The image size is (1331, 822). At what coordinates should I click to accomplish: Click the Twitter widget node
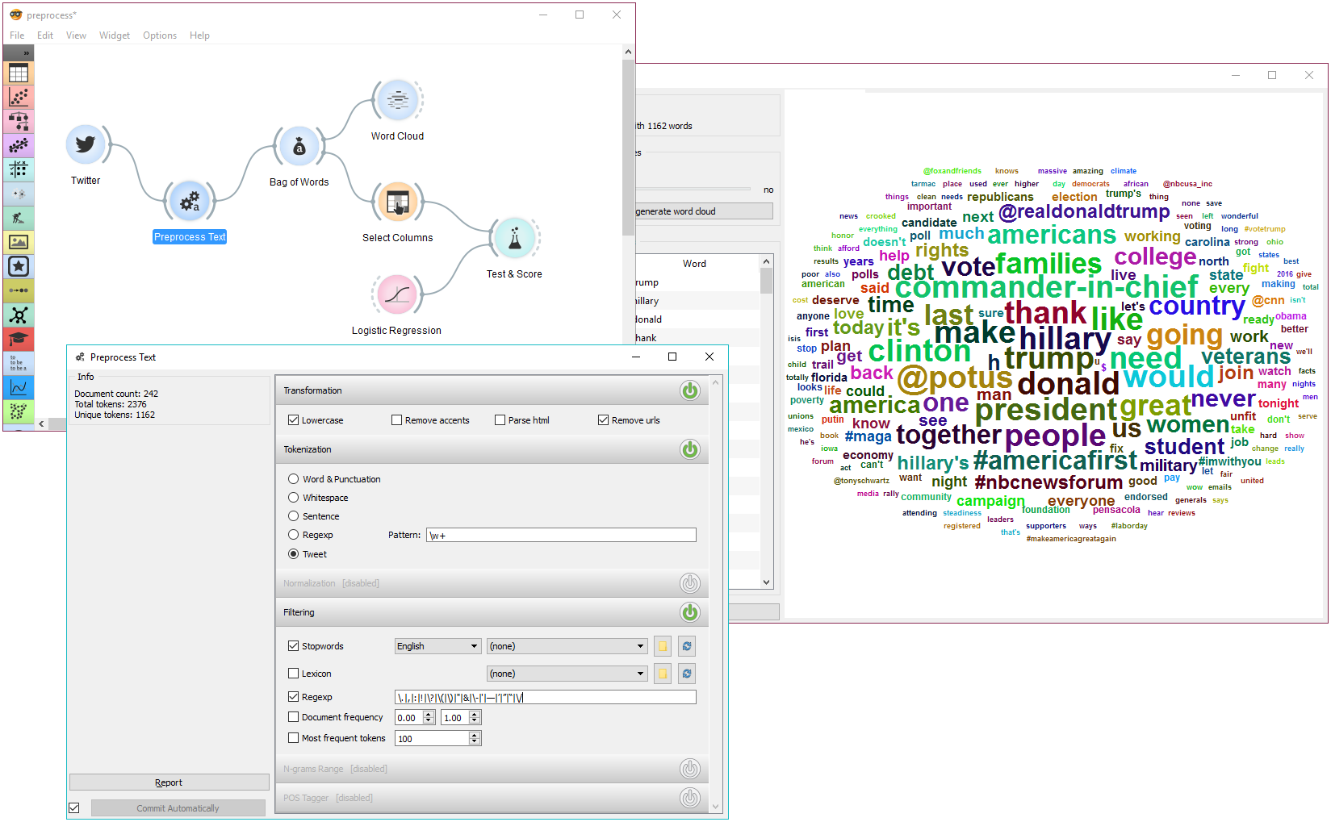(86, 145)
